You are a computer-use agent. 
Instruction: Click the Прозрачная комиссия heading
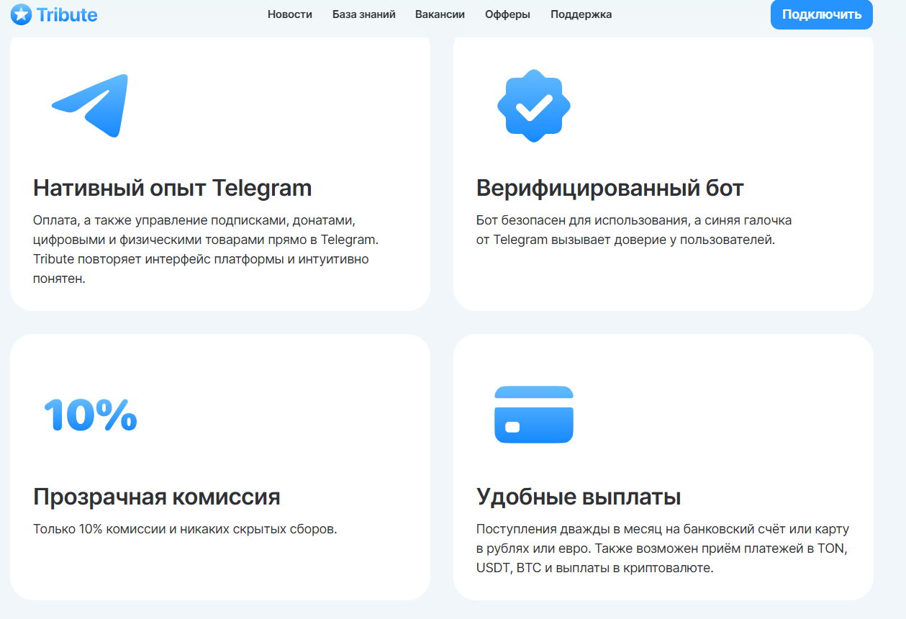[x=157, y=497]
